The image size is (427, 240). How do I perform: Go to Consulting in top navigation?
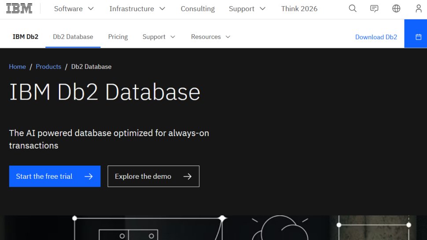(198, 9)
